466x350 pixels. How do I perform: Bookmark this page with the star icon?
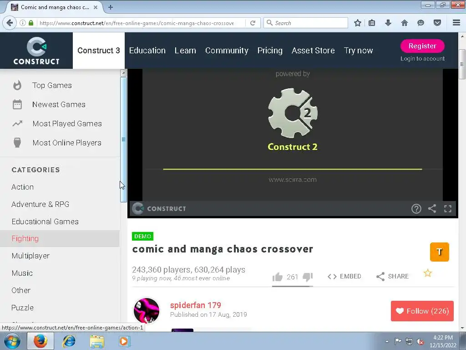pyautogui.click(x=358, y=23)
